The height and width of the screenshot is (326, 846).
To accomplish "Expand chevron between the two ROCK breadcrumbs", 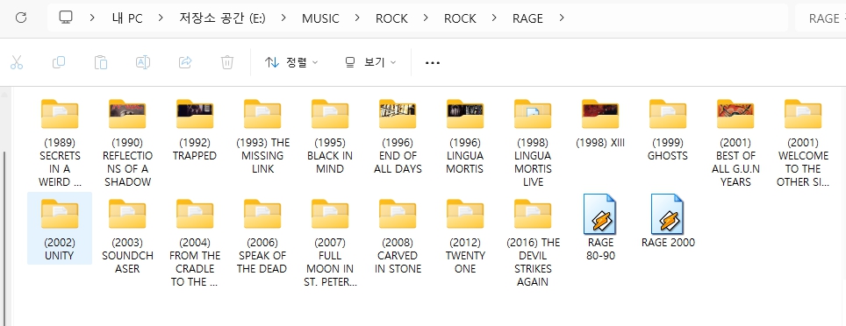I will 426,18.
